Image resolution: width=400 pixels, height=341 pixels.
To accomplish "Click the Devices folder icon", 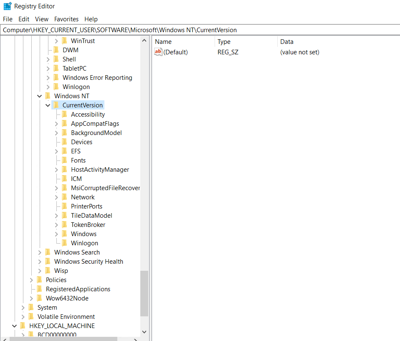I will (65, 142).
